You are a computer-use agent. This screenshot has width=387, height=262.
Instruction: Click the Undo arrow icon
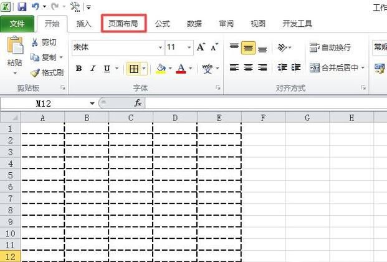coord(36,6)
